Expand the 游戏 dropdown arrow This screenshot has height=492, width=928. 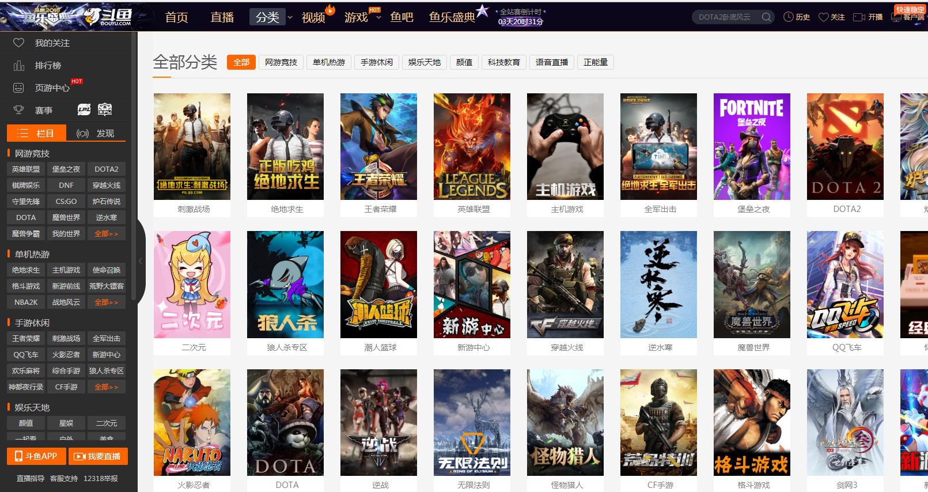(x=378, y=17)
